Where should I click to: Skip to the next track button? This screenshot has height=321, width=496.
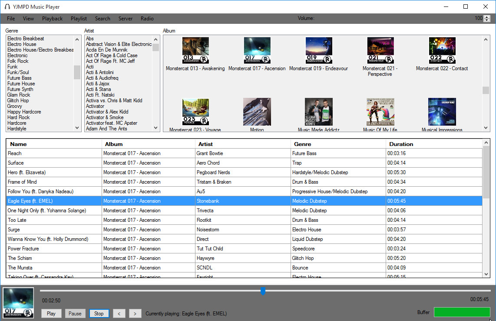135,314
